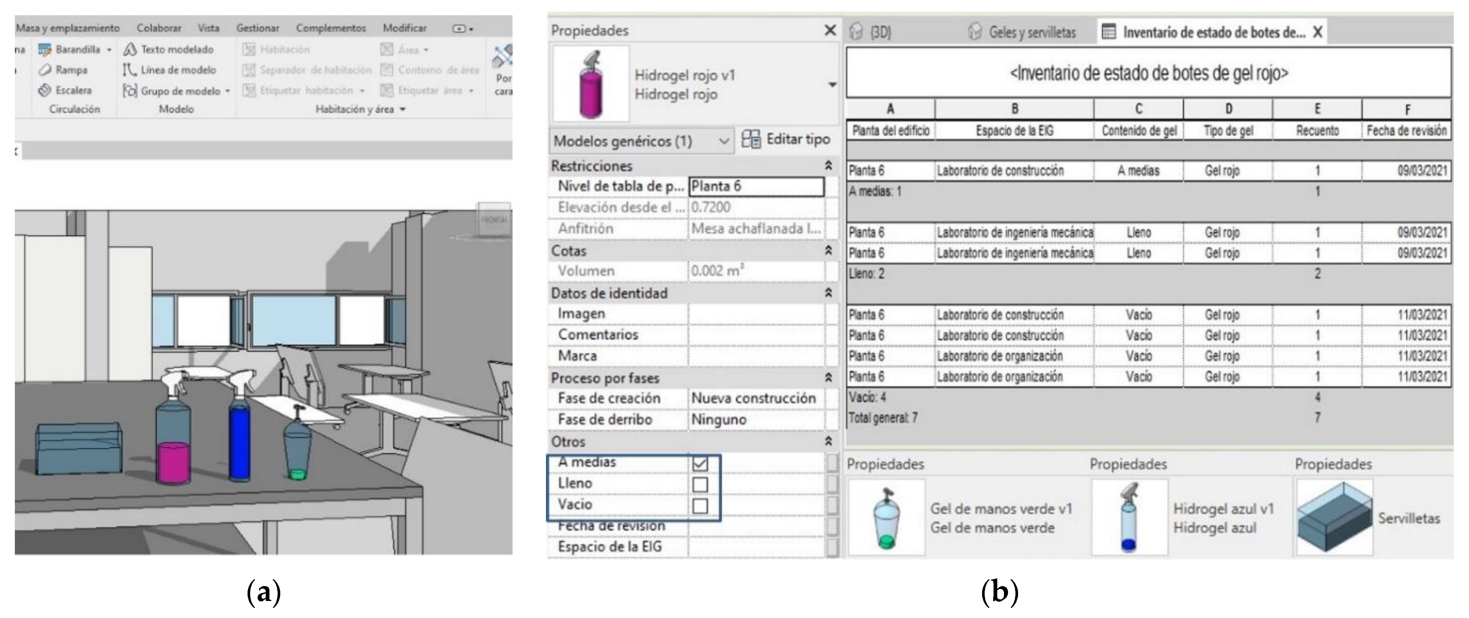
Task: Collapse the Restricciones section
Action: (828, 166)
